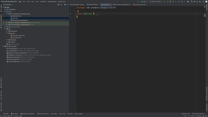Open the Build tool window
Viewport: 208px width, 117px height.
[x=70, y=114]
